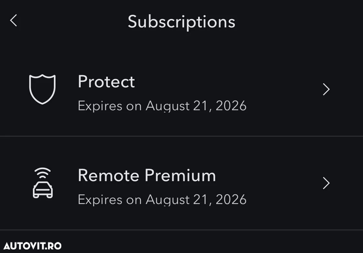363x253 pixels.
Task: Click the Subscriptions page heading
Action: click(181, 22)
